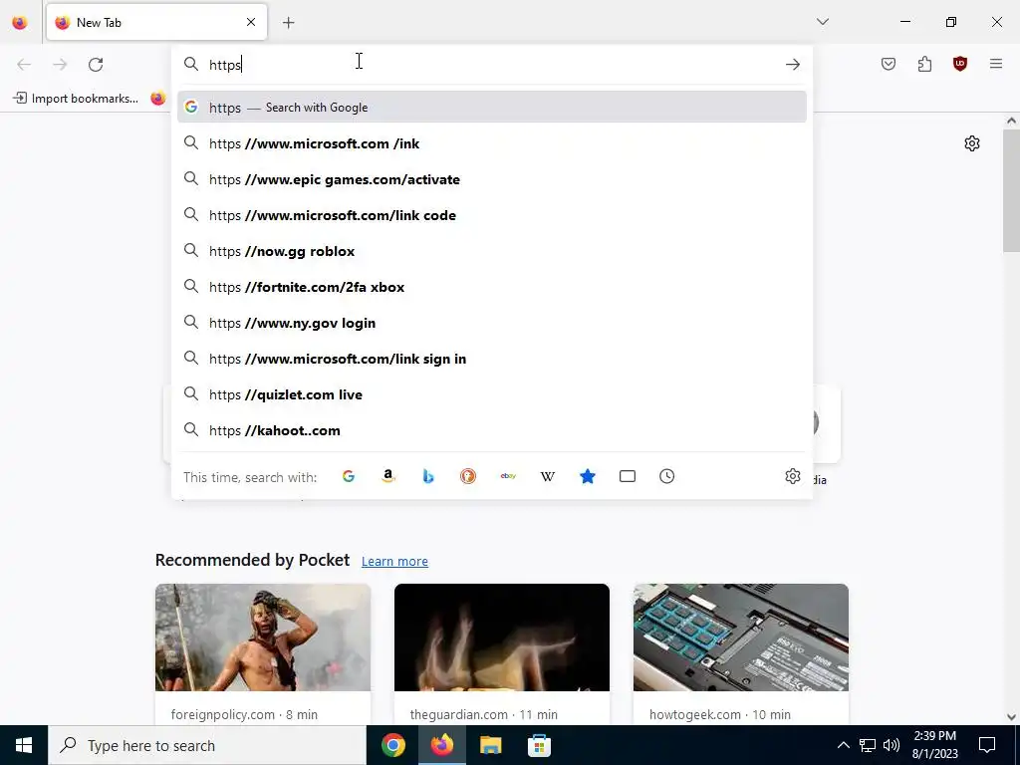Go forward with the forward arrow

[x=60, y=65]
